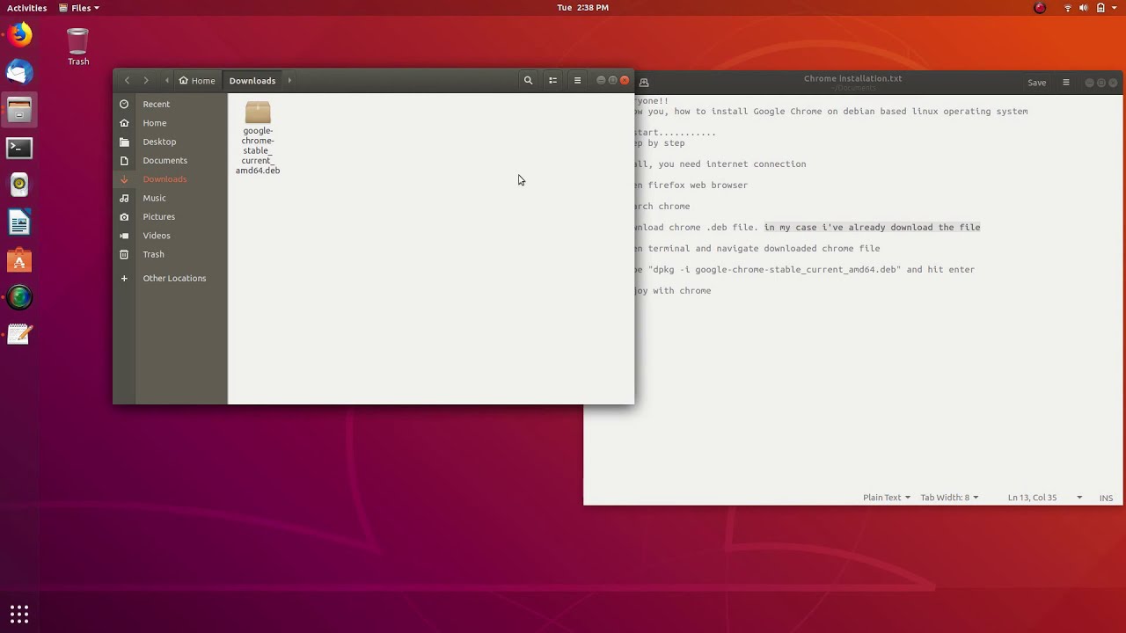Screen dimensions: 1126x633
Task: Go back in Files window history
Action: (x=127, y=80)
